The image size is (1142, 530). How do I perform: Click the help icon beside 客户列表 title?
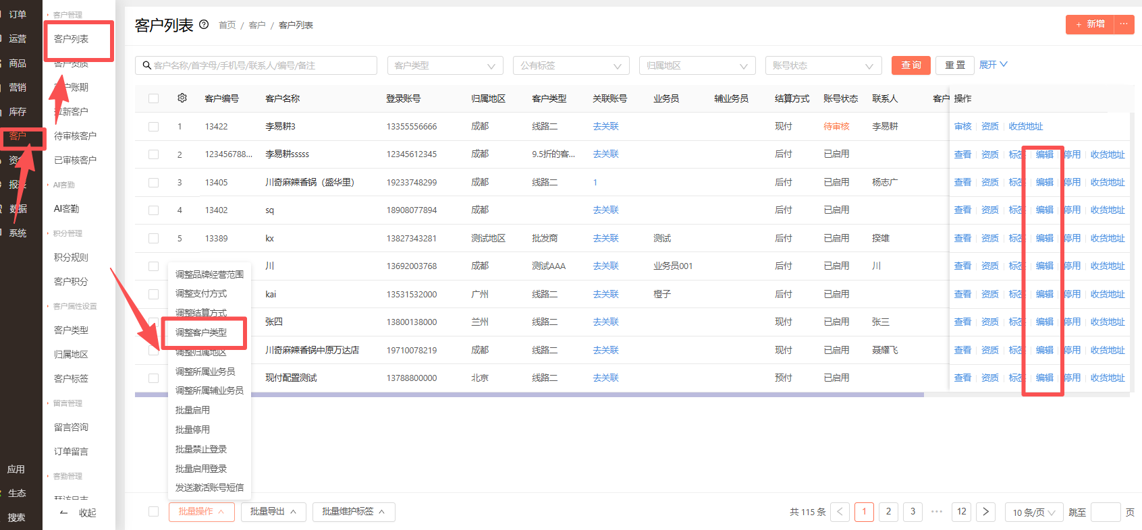tap(204, 25)
